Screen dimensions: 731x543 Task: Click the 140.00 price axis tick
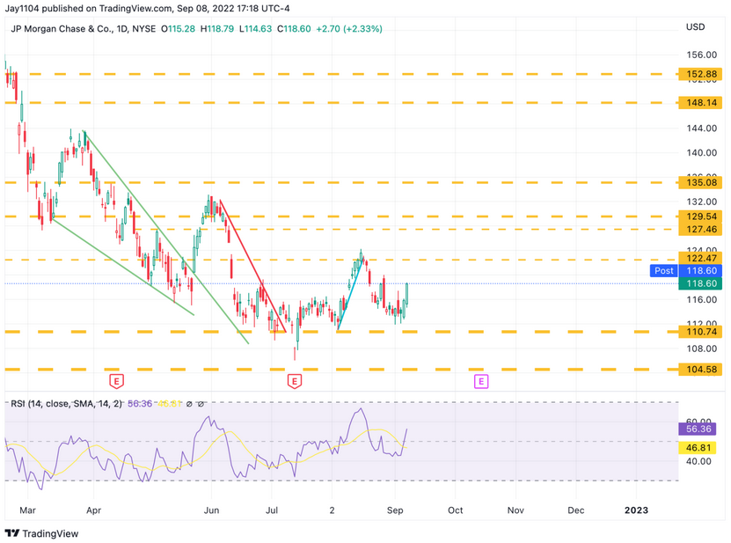point(702,152)
